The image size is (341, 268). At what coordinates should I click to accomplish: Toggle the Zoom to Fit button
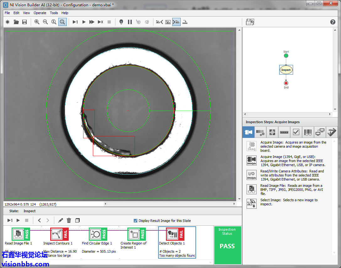point(62,22)
